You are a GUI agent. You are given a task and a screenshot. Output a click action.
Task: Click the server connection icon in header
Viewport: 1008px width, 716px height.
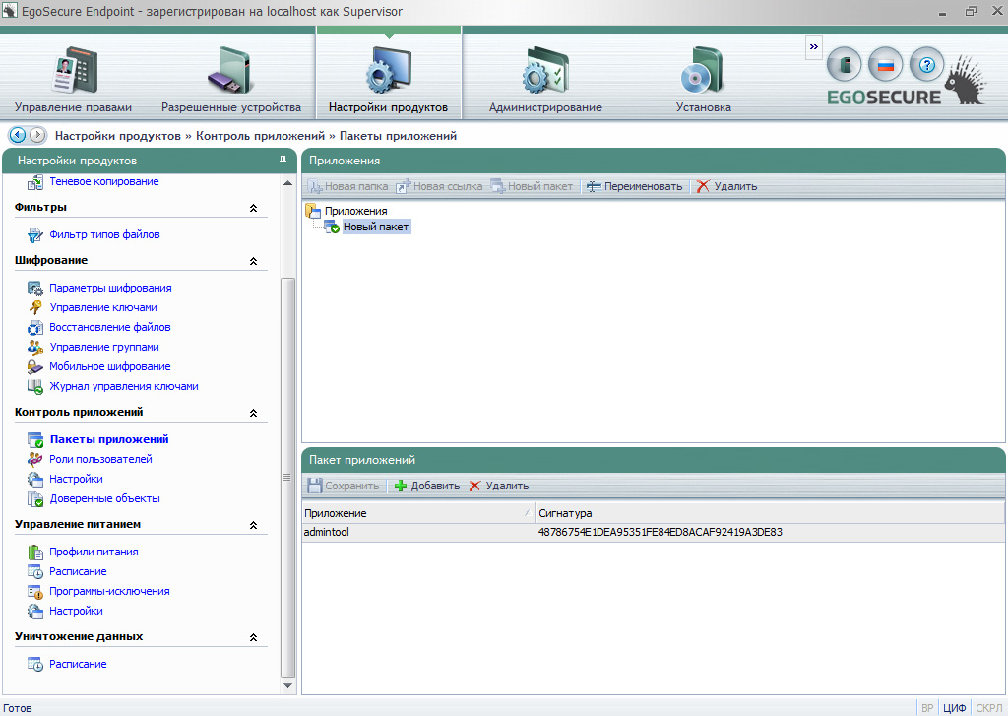click(844, 65)
